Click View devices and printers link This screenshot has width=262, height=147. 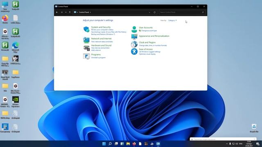100,48
